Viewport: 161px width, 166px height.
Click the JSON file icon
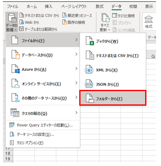pyautogui.click(x=89, y=84)
